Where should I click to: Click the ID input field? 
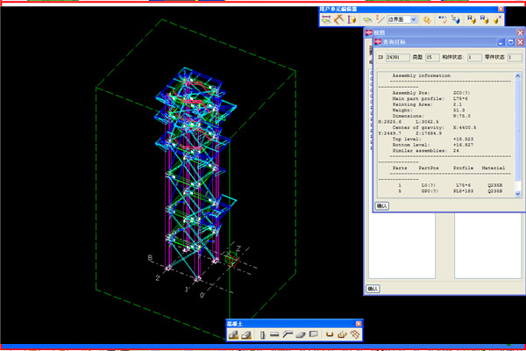pos(399,57)
